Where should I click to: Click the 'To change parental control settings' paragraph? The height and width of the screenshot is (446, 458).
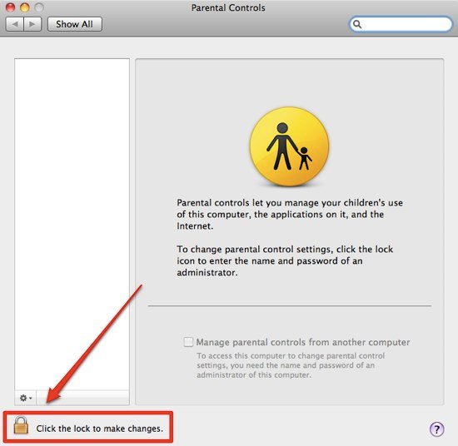(285, 260)
